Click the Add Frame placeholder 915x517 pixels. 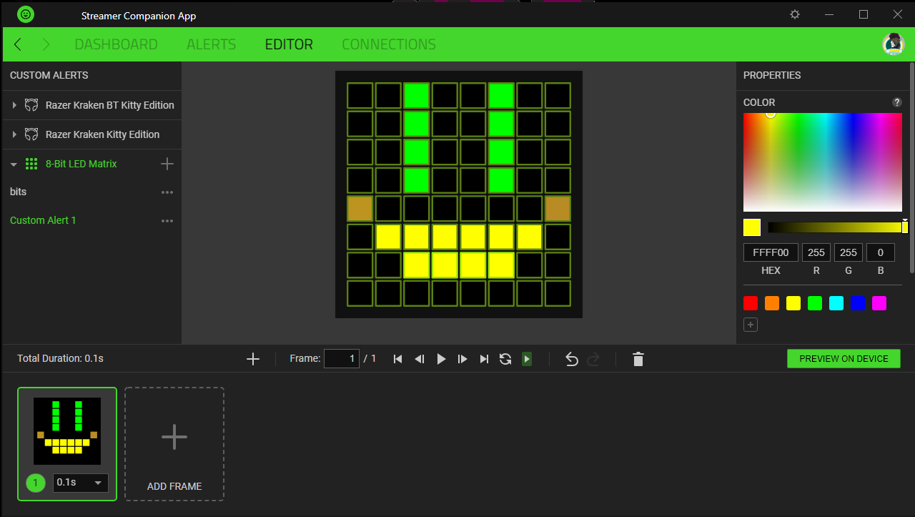click(174, 444)
